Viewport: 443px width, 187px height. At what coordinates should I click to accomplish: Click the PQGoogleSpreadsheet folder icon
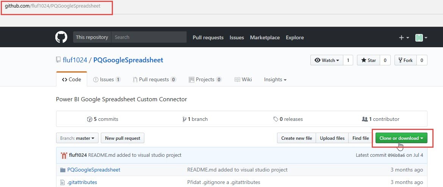point(63,170)
